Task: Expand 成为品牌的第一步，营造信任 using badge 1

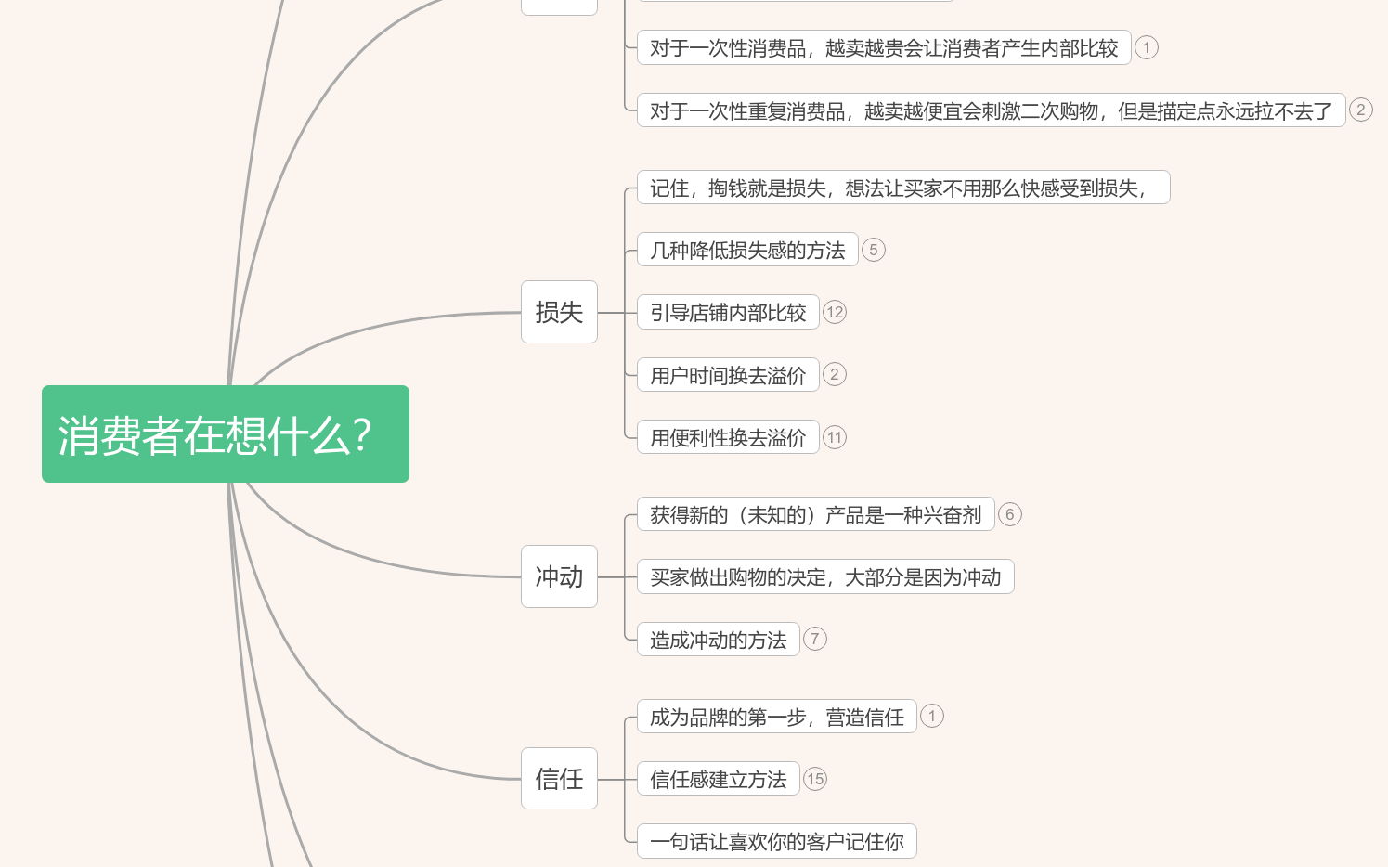Action: tap(932, 716)
